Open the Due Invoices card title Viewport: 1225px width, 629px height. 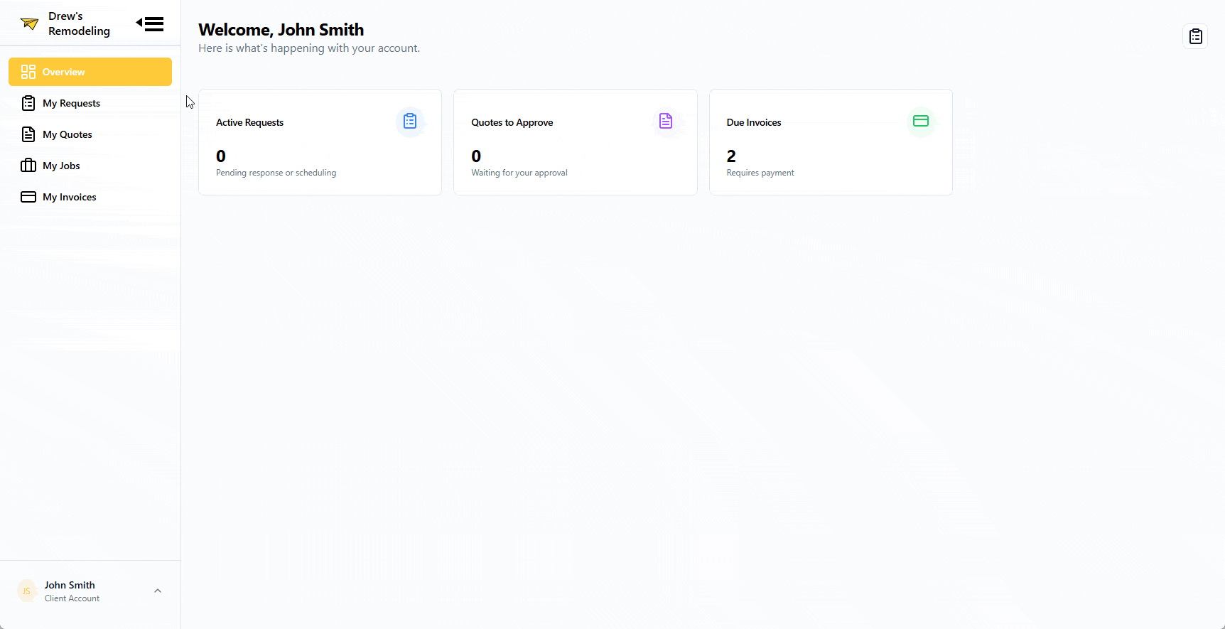754,122
